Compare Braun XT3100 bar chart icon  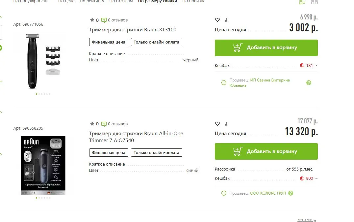click(227, 20)
